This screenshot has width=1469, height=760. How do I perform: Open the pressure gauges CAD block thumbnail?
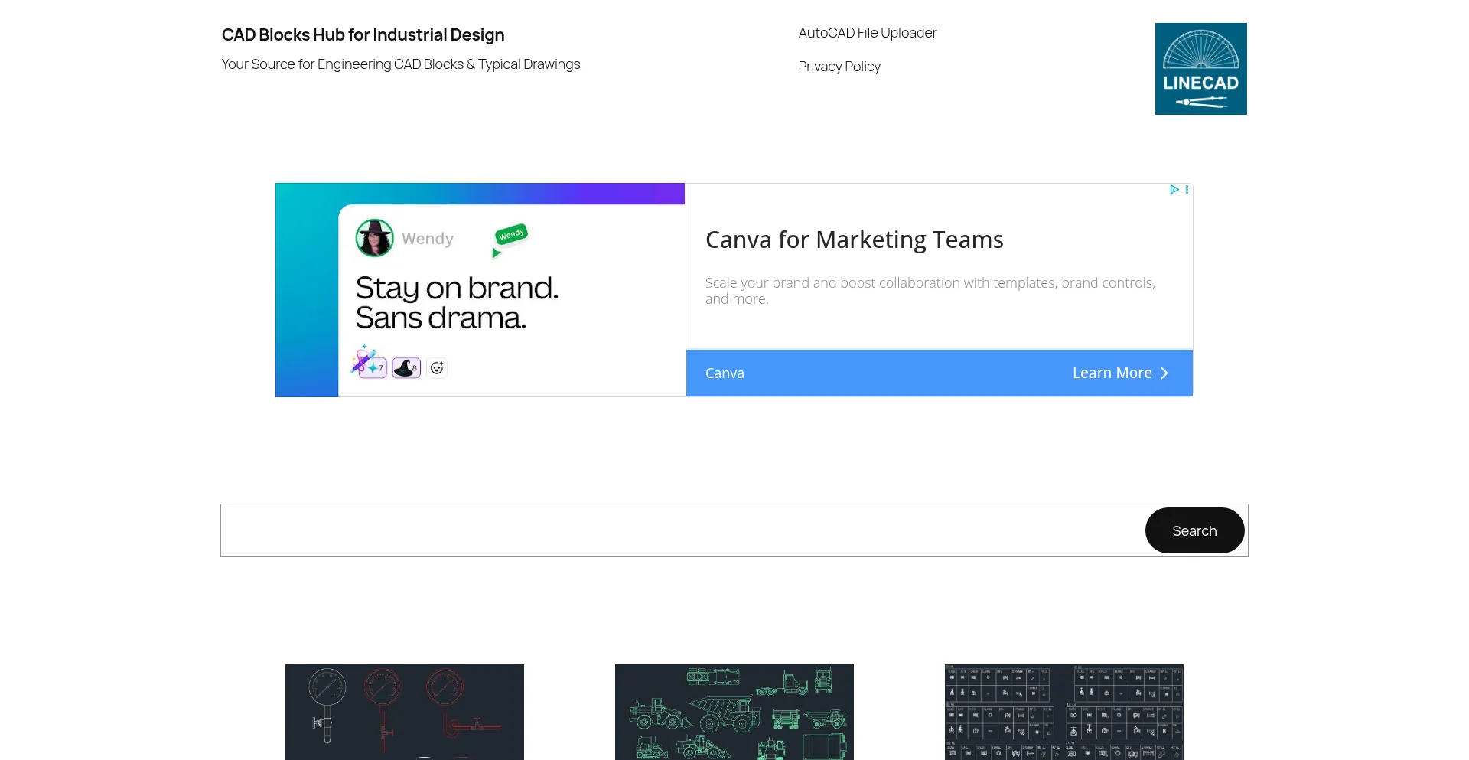point(405,712)
